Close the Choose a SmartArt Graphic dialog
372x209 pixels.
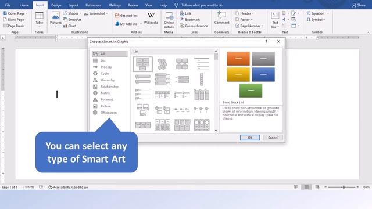pos(278,41)
